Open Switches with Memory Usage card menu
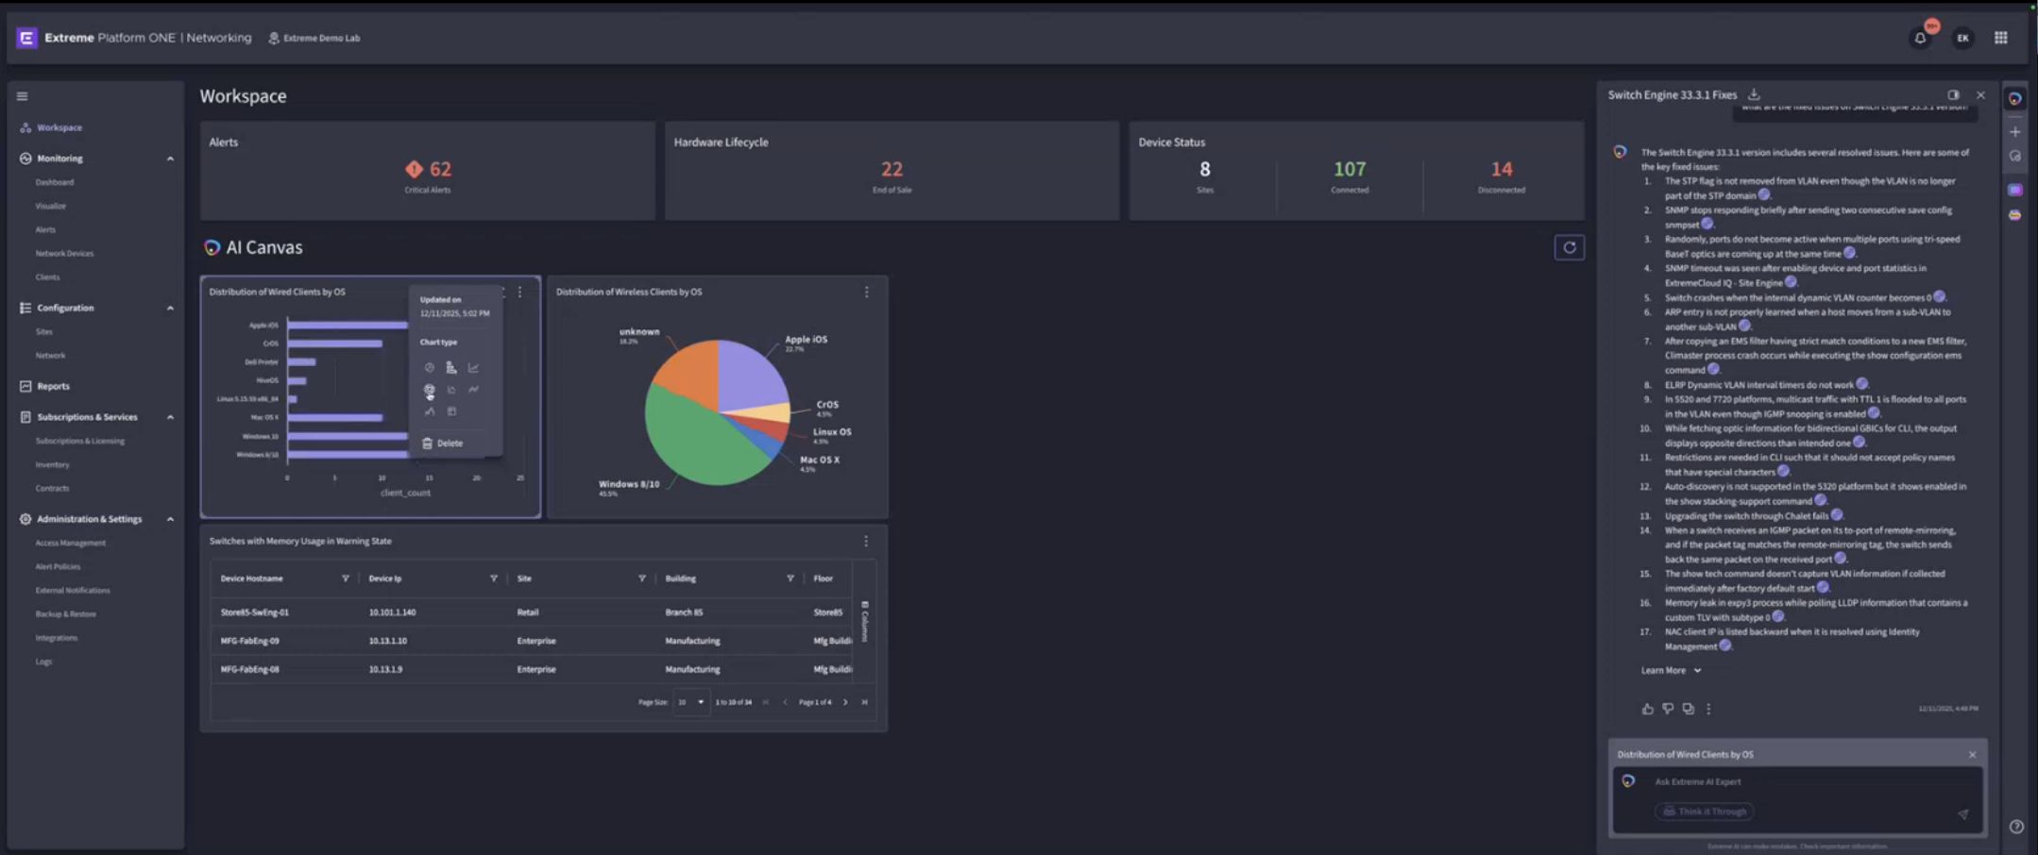2038x855 pixels. tap(866, 542)
